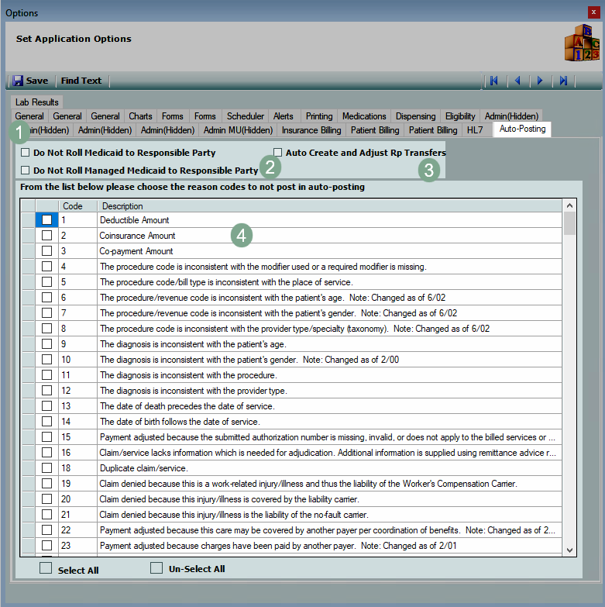Close the Options window
Screen dimensions: 605x607
coord(594,12)
